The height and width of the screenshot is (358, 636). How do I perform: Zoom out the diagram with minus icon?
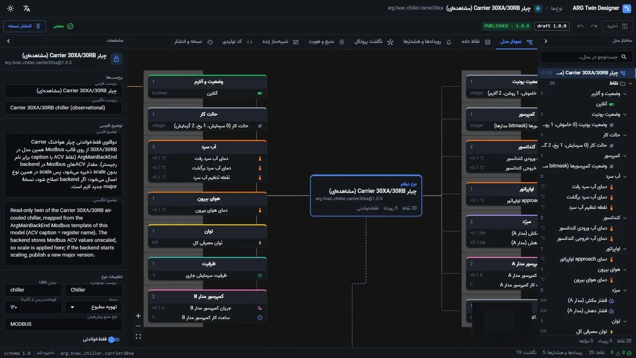[x=138, y=326]
